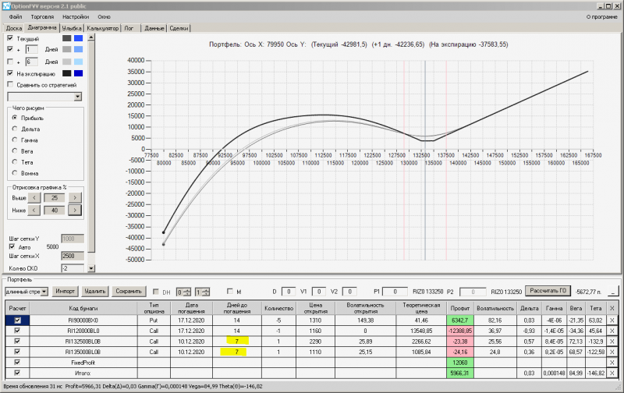
Task: Delete the RI120000BL0 row with its X button
Action: click(612, 331)
